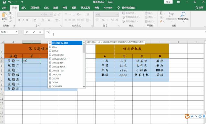Select CHAR in the function list
206x124 pixels.
pos(66,51)
